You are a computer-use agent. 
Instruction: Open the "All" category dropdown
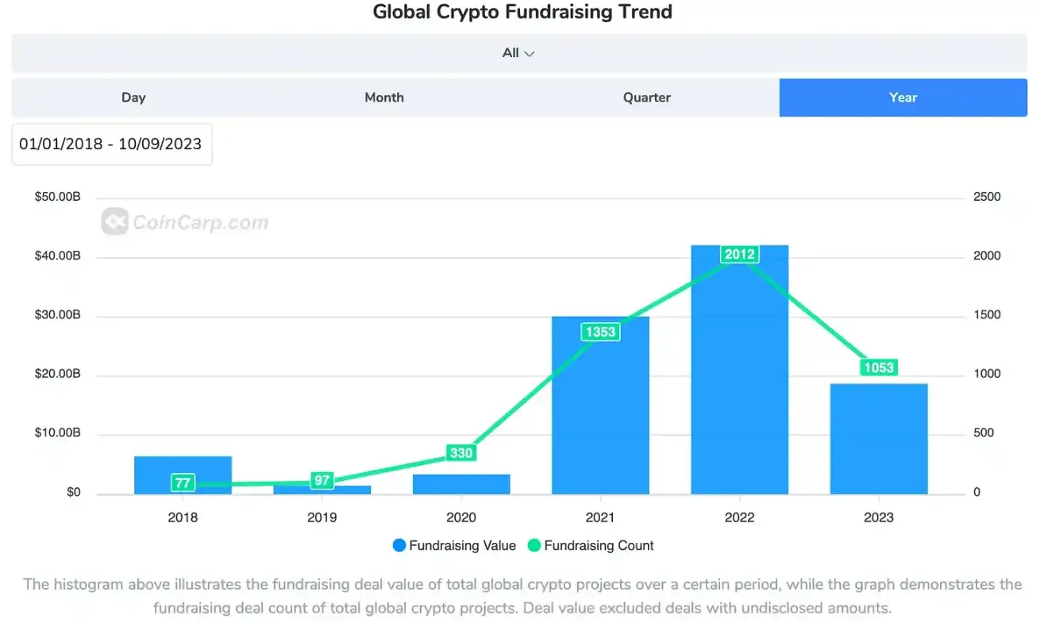click(518, 53)
